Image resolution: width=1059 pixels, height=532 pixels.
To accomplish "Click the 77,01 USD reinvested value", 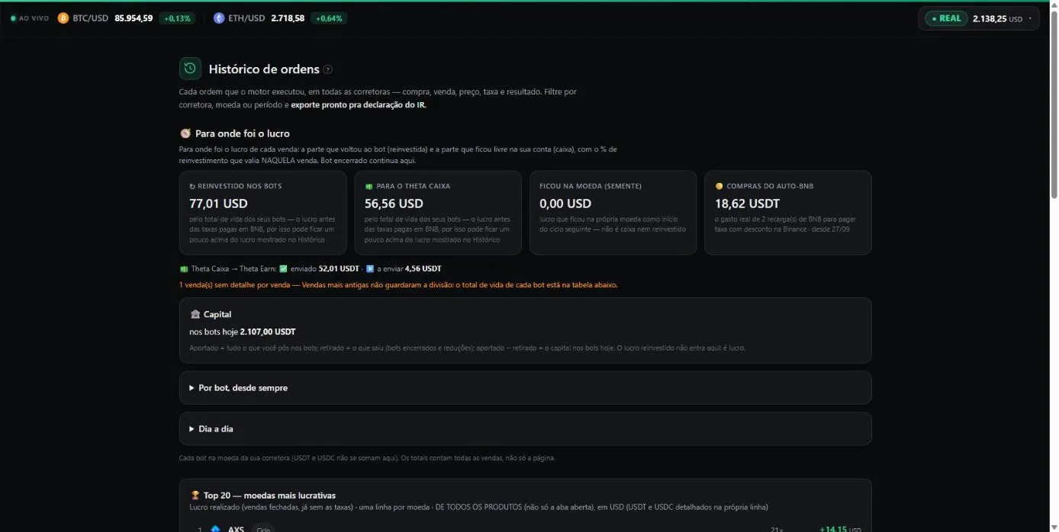I will (x=218, y=204).
